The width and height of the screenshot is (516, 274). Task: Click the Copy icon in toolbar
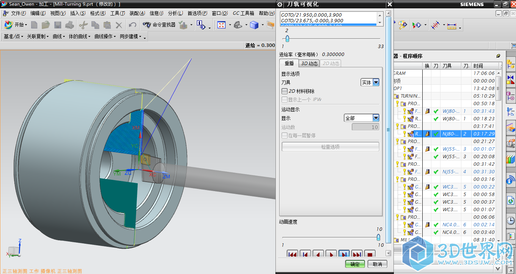click(x=95, y=25)
